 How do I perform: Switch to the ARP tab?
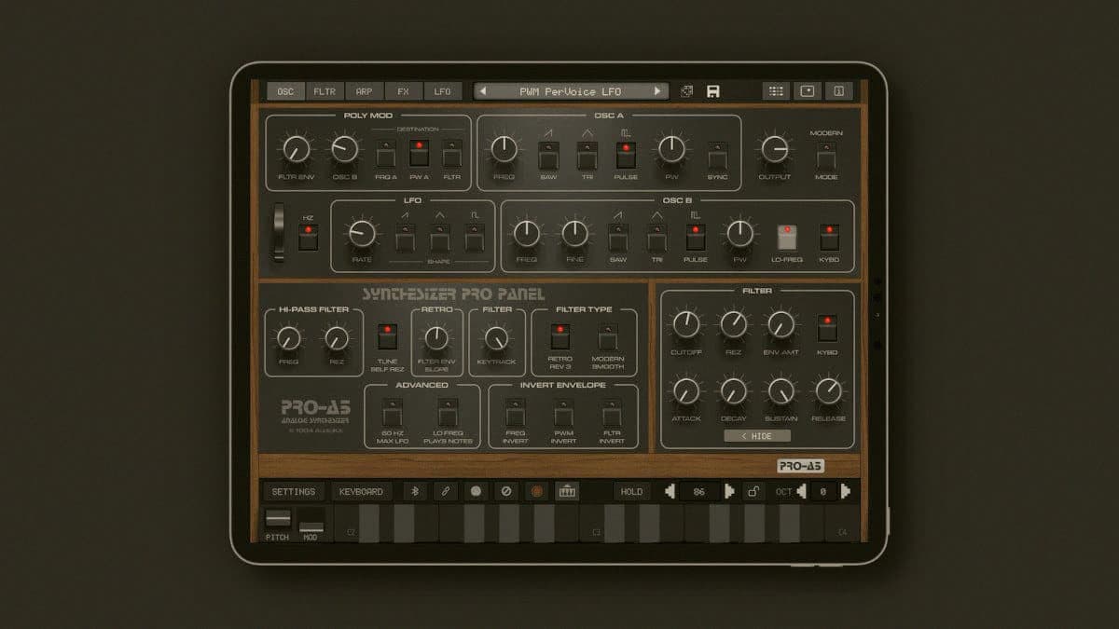[364, 91]
